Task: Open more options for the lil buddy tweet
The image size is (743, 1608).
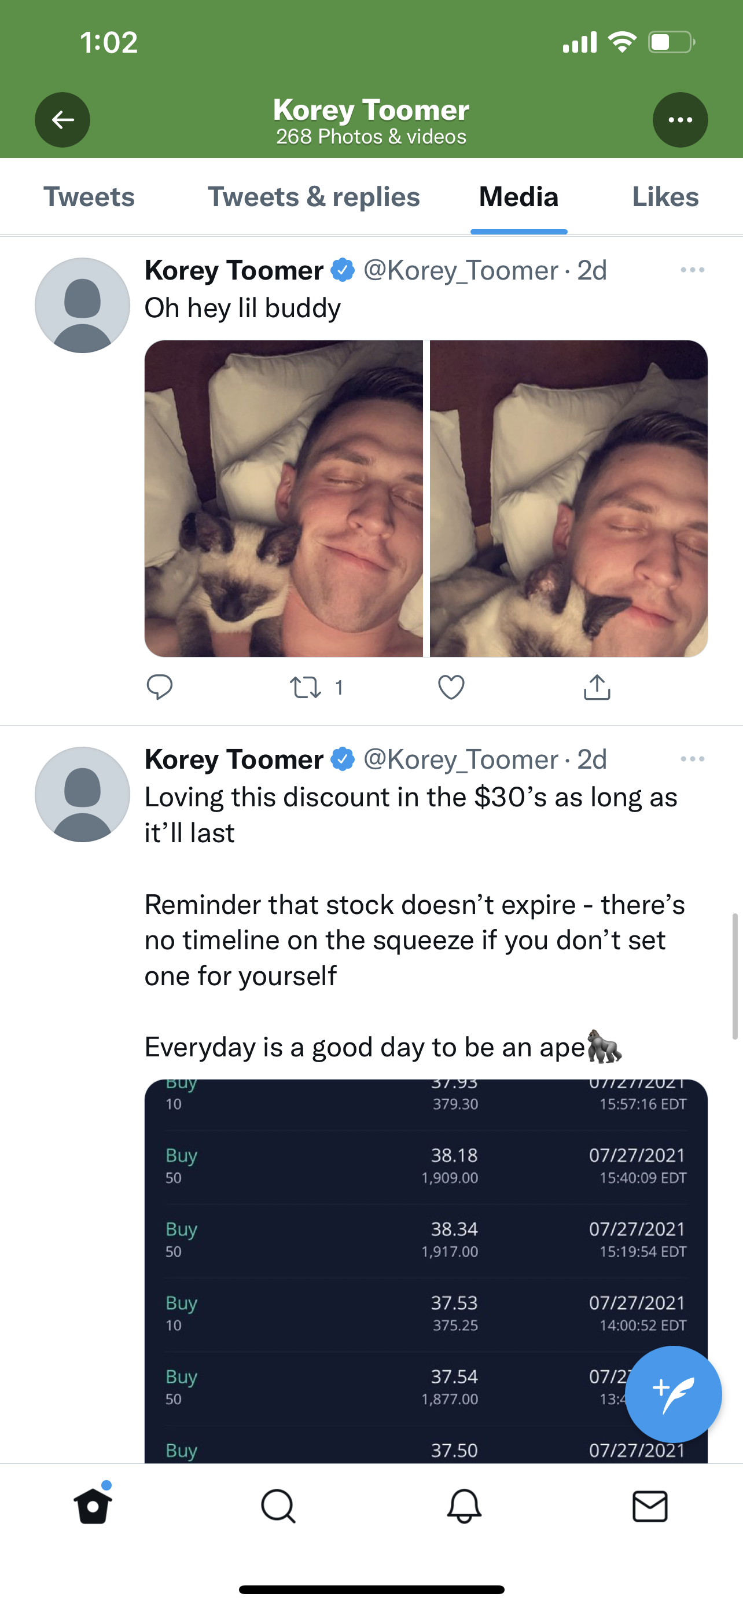Action: 693,270
